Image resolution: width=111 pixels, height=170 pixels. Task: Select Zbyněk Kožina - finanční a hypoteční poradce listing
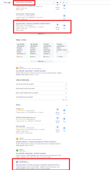click(x=33, y=24)
